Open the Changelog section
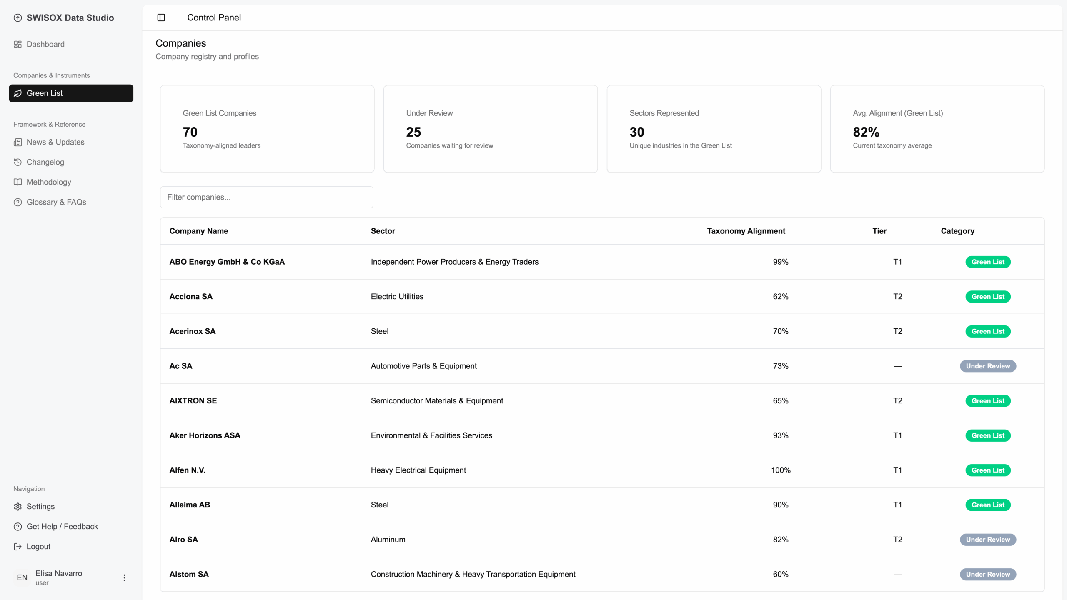Screen dimensions: 1067x600 (71, 162)
